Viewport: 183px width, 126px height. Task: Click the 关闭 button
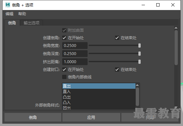(x=150, y=117)
